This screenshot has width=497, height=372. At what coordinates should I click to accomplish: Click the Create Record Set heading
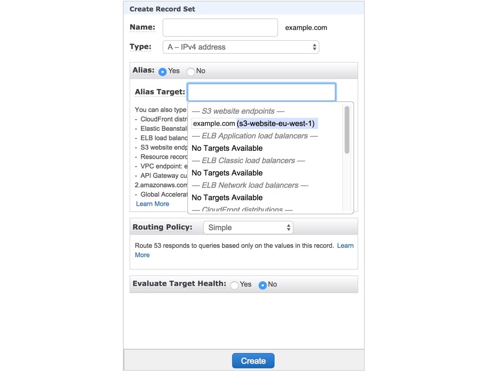click(162, 9)
